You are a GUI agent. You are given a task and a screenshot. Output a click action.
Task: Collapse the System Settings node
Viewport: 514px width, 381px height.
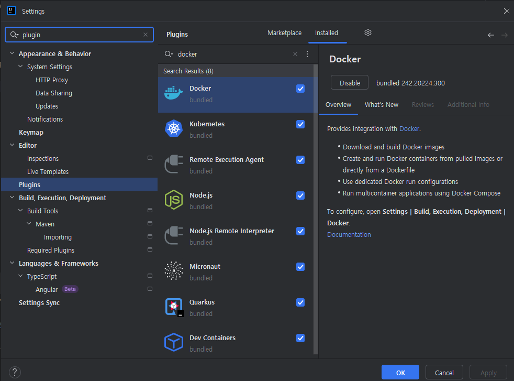pos(20,66)
